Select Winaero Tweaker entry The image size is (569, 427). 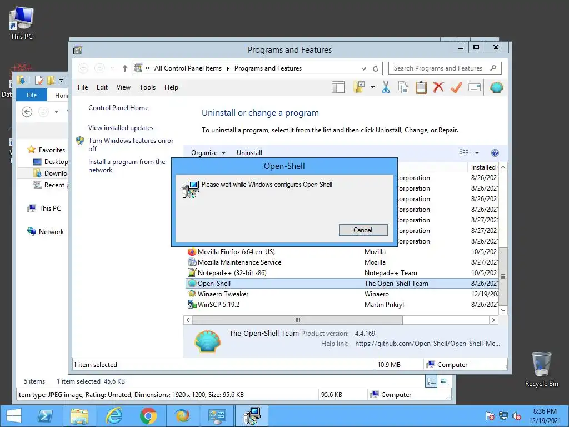point(342,294)
